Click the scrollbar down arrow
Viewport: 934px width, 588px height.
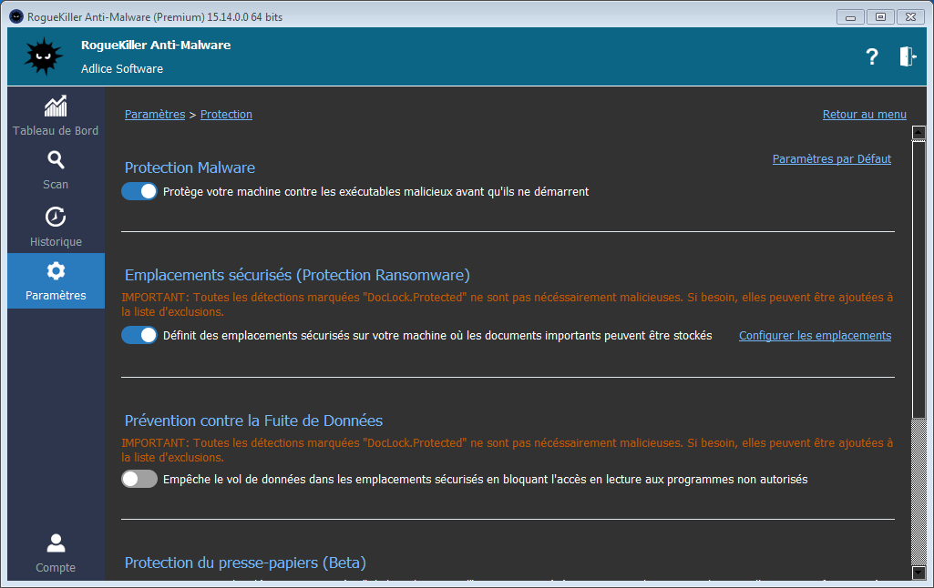point(919,573)
